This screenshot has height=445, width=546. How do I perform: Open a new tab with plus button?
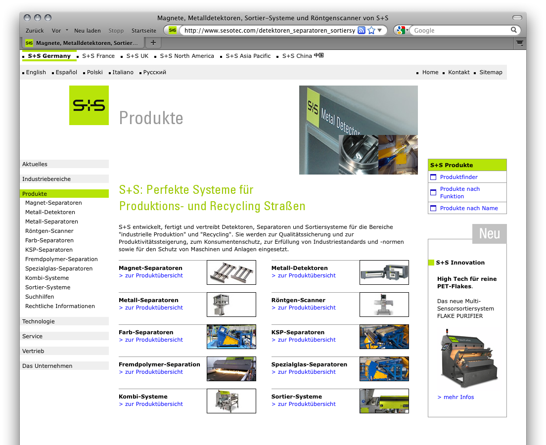click(153, 43)
